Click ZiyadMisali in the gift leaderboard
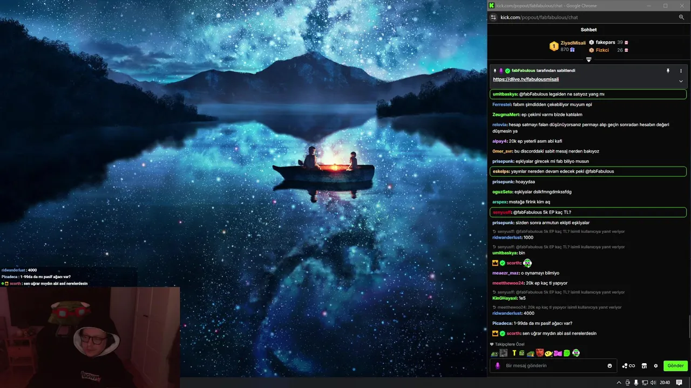Image resolution: width=691 pixels, height=388 pixels. (x=573, y=43)
